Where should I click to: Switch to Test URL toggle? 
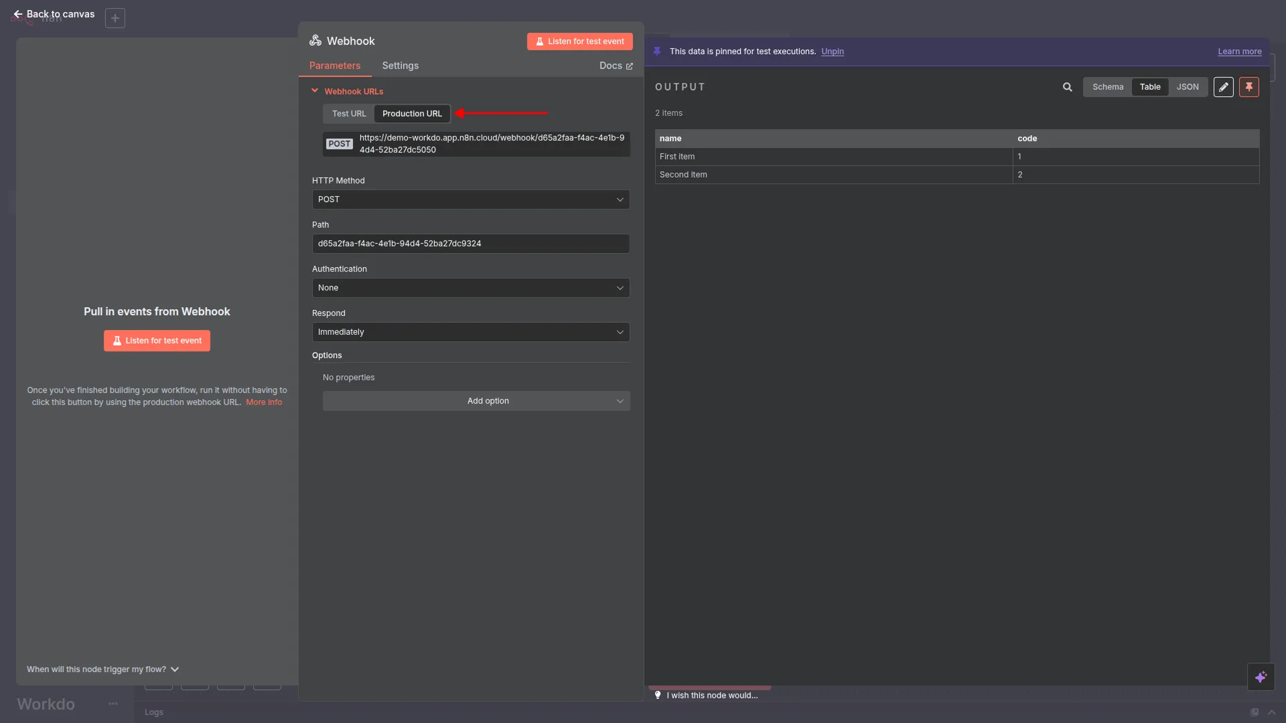[349, 114]
